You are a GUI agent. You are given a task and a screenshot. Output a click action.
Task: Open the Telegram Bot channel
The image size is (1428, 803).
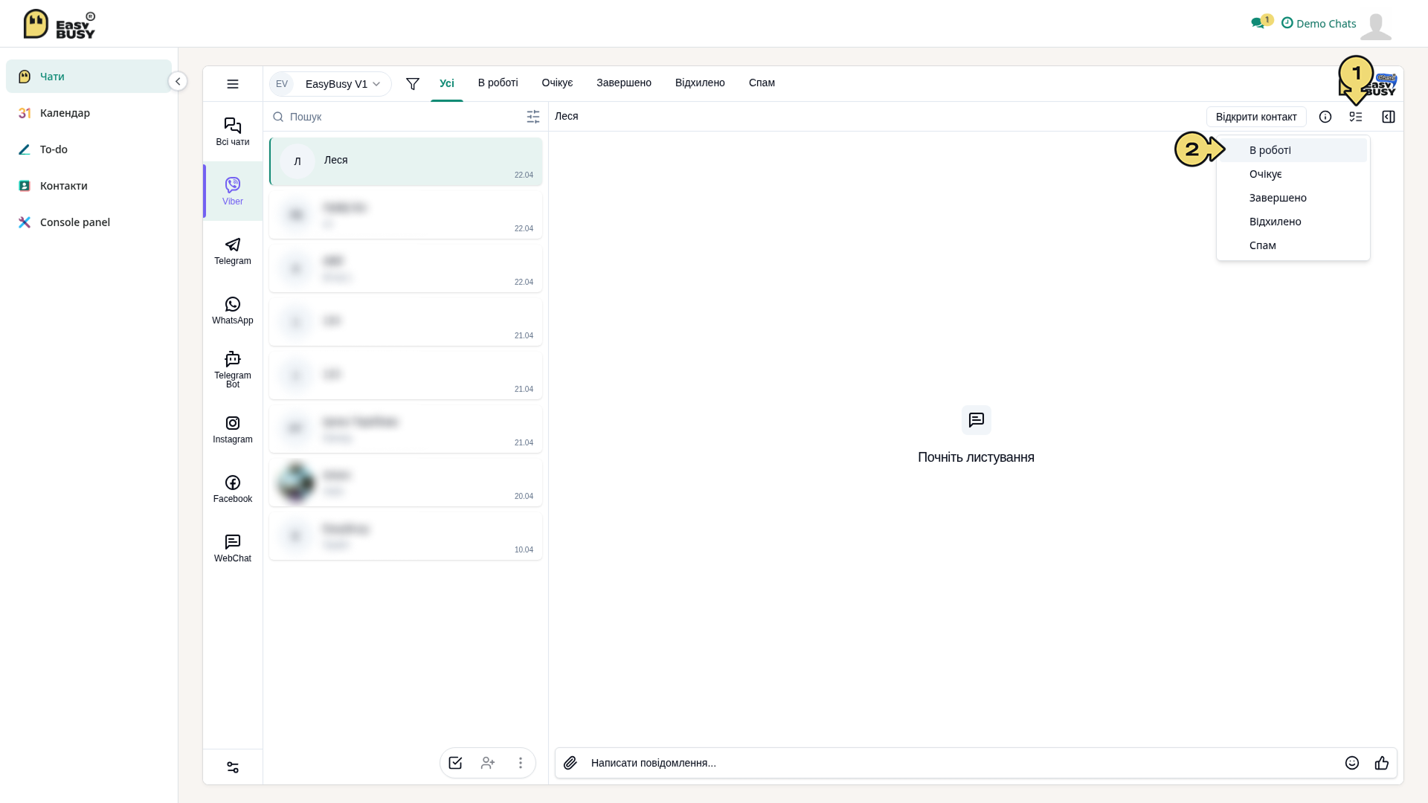pos(233,370)
